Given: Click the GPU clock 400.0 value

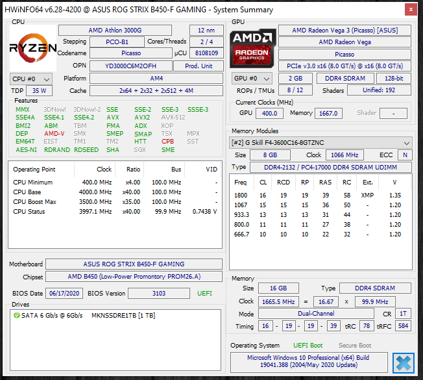Looking at the screenshot, I should click(269, 114).
